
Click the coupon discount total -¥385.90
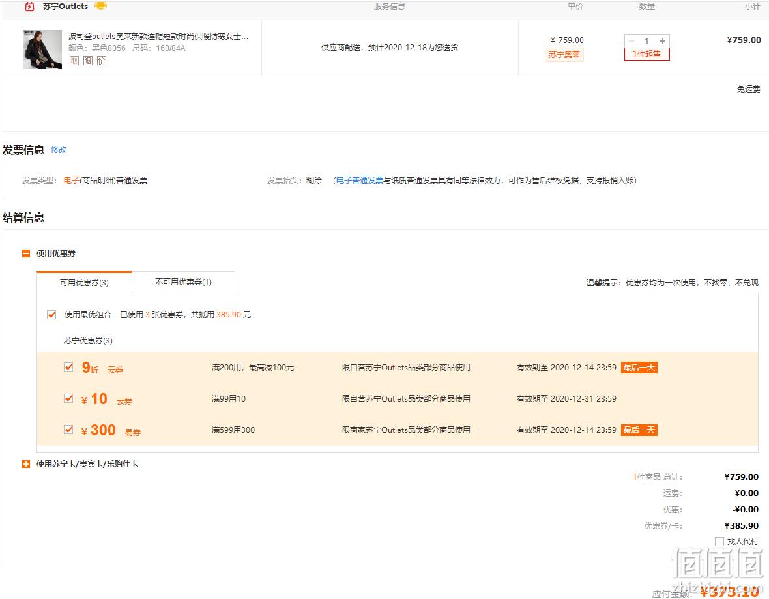coord(740,526)
